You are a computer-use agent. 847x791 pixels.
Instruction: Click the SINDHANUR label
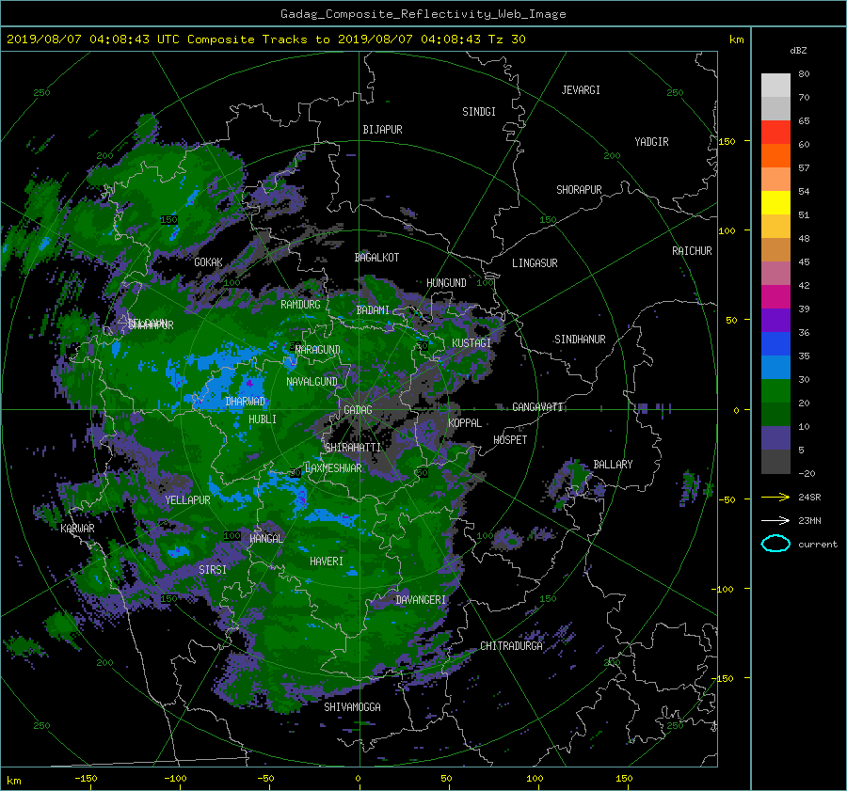point(580,340)
